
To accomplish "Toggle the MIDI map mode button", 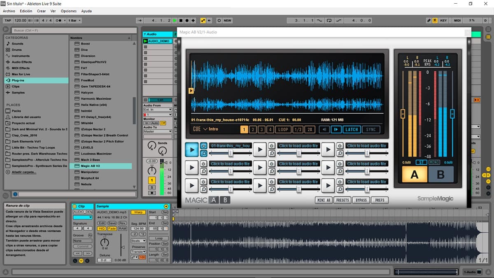I will point(457,20).
